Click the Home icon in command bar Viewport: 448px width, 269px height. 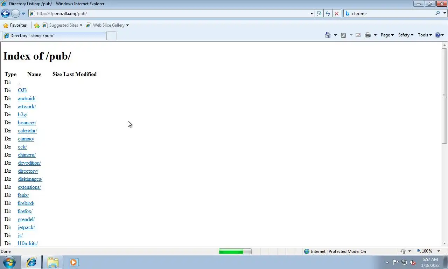coord(328,35)
